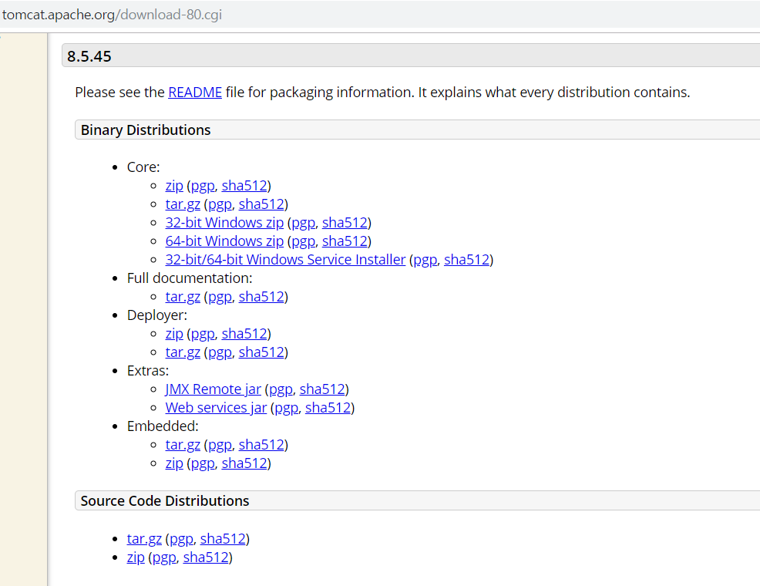
Task: Open pgp for Embedded tar.gz
Action: pyautogui.click(x=220, y=444)
